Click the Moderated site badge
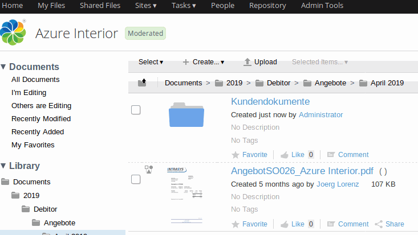 [145, 33]
